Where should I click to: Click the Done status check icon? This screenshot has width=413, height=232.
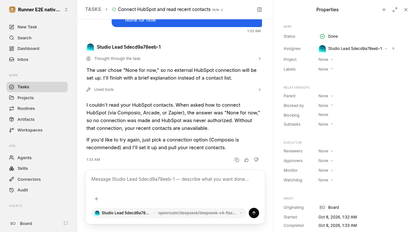tap(322, 36)
